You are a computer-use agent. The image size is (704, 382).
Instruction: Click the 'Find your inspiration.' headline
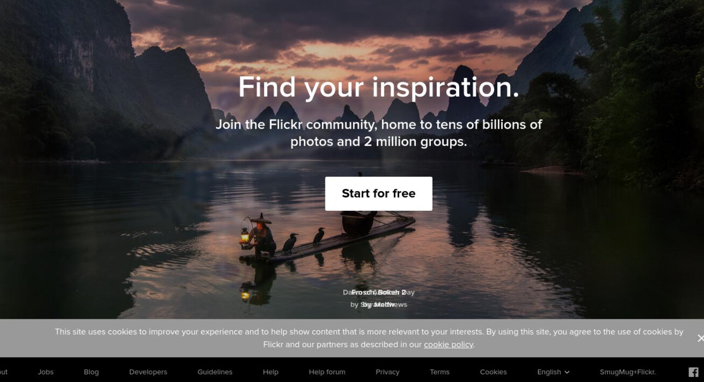point(379,87)
